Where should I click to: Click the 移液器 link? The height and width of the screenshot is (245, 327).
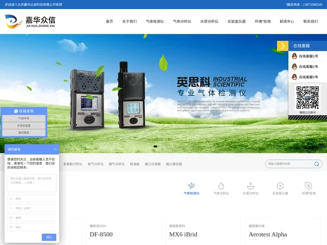134,164
